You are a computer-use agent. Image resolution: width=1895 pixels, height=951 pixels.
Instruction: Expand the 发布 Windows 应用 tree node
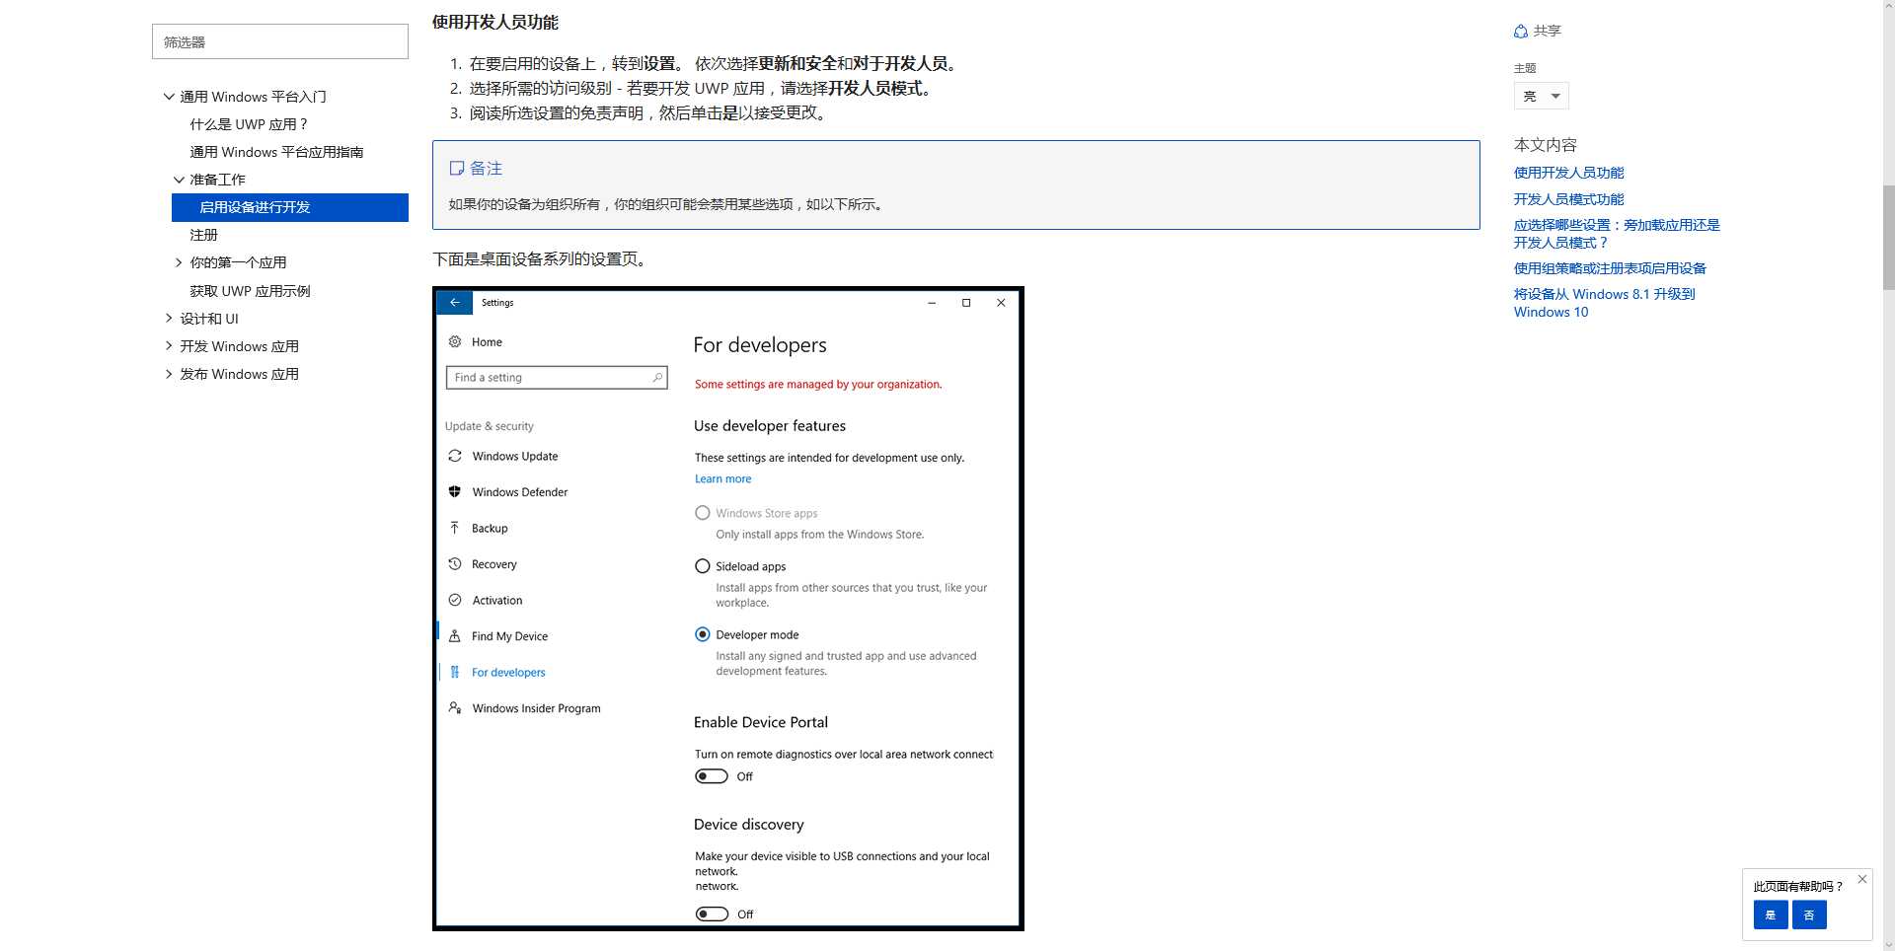click(169, 374)
